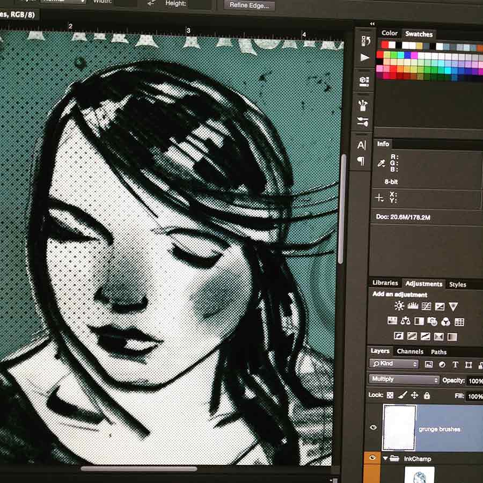Add a Hue/Saturation adjustment

tap(392, 322)
